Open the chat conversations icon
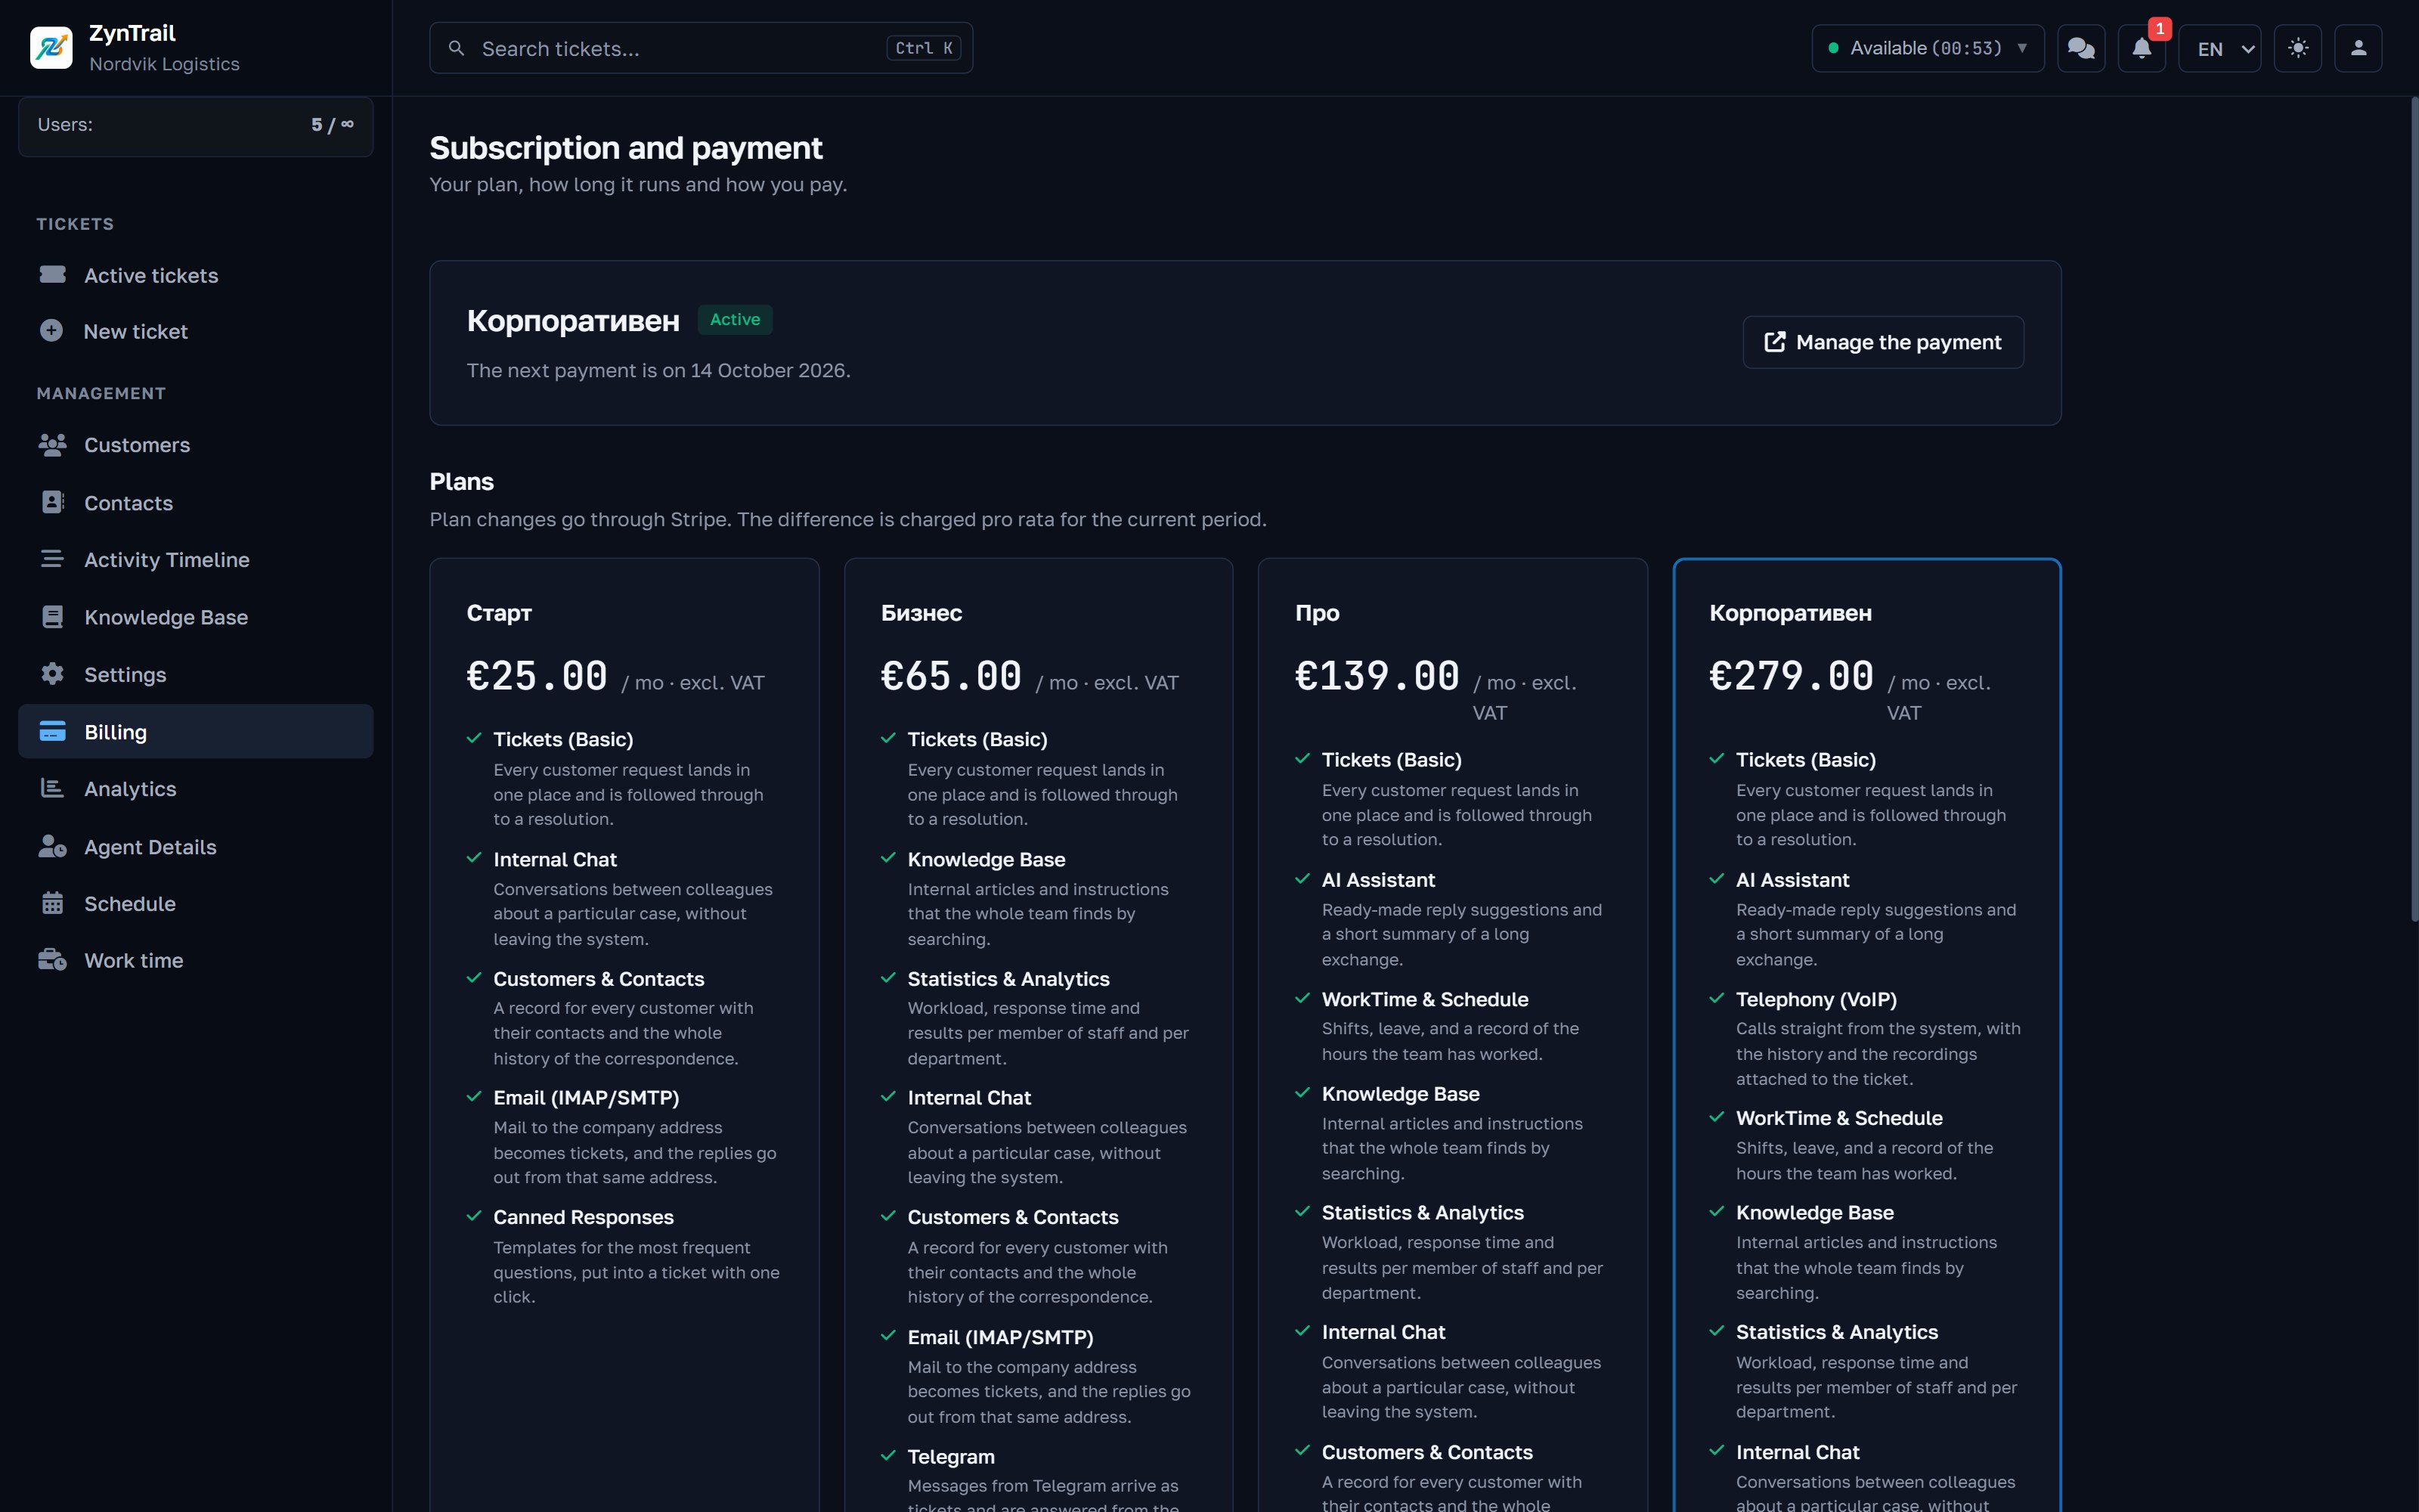The height and width of the screenshot is (1512, 2419). [x=2081, y=48]
